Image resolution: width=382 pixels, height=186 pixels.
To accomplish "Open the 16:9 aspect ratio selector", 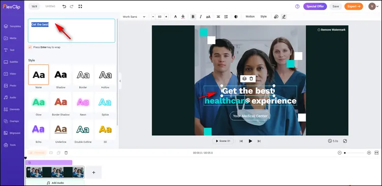I will click(34, 6).
